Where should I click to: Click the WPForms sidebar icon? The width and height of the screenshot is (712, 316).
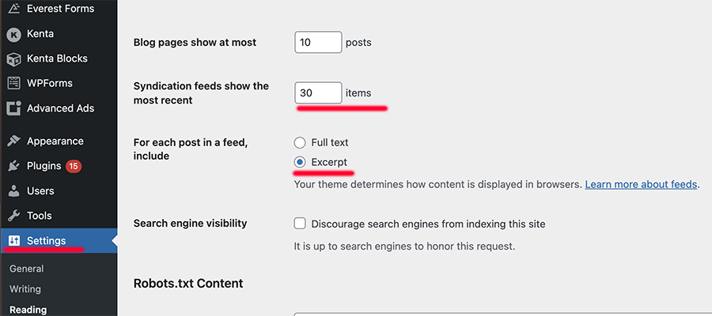click(14, 83)
